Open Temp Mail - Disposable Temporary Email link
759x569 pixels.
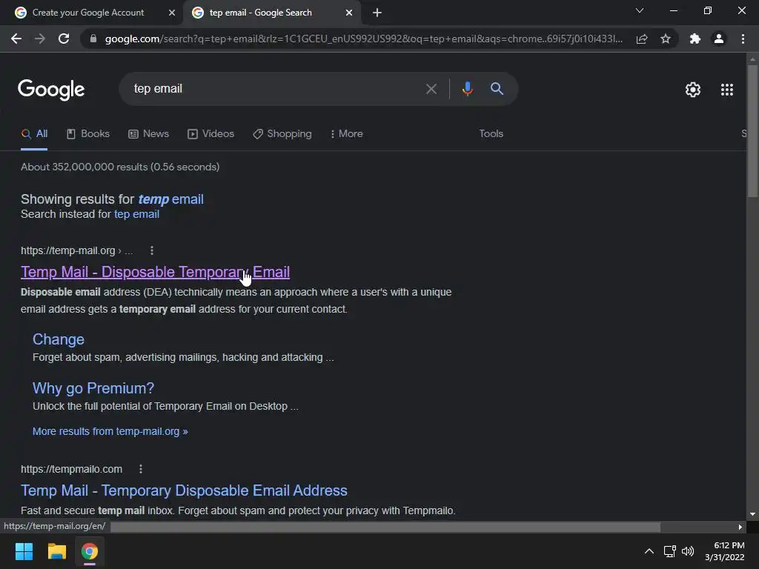tap(155, 272)
